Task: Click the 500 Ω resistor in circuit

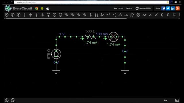Action: (x=91, y=37)
